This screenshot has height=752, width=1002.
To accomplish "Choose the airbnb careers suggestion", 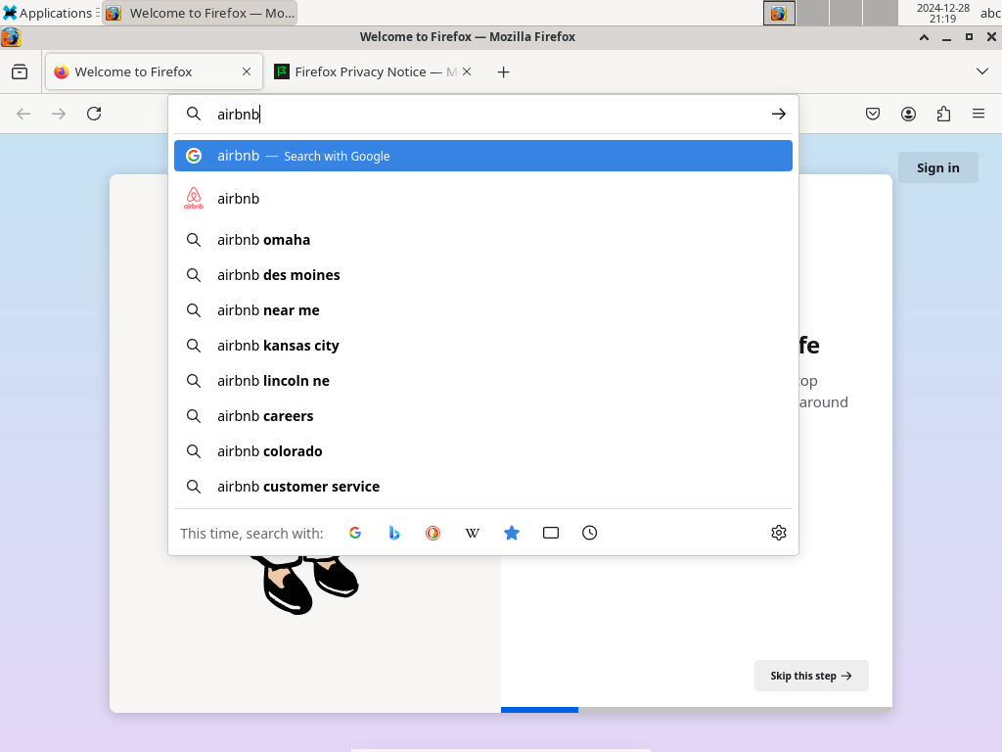I will (483, 415).
